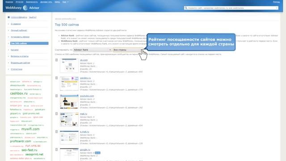Open 'Каталог' in the sidebar
286x161 pixels.
[15, 50]
